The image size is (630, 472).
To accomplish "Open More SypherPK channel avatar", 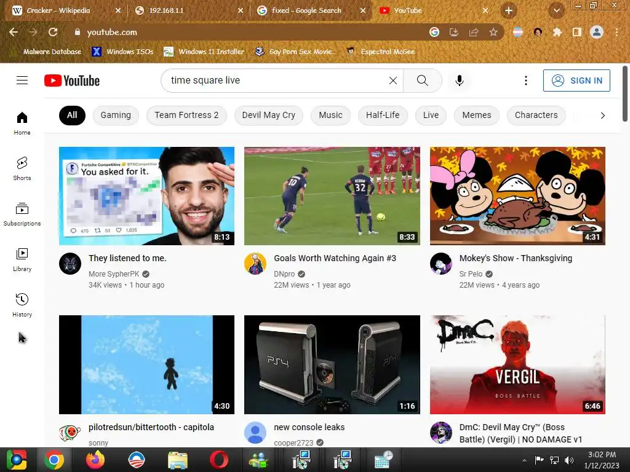I will [70, 264].
